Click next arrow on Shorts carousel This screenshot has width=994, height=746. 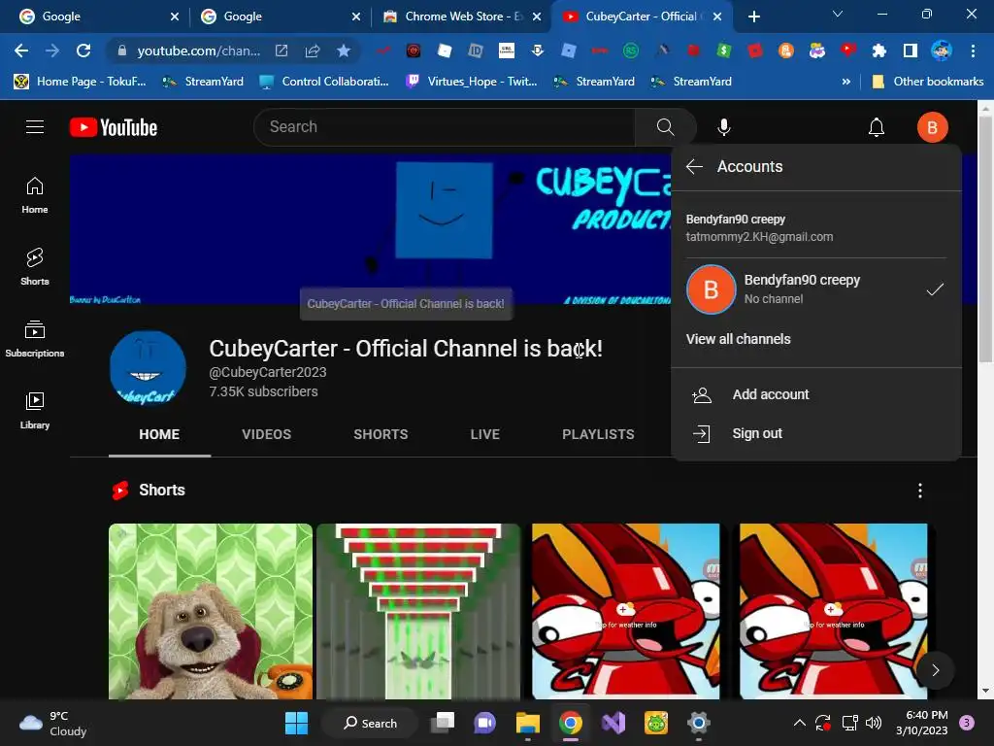tap(935, 670)
